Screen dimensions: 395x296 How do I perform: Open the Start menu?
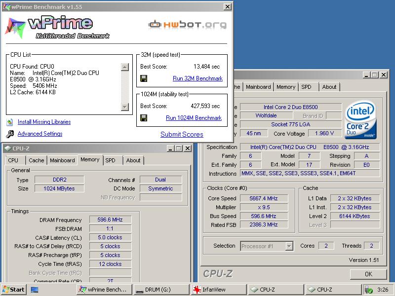pyautogui.click(x=13, y=290)
